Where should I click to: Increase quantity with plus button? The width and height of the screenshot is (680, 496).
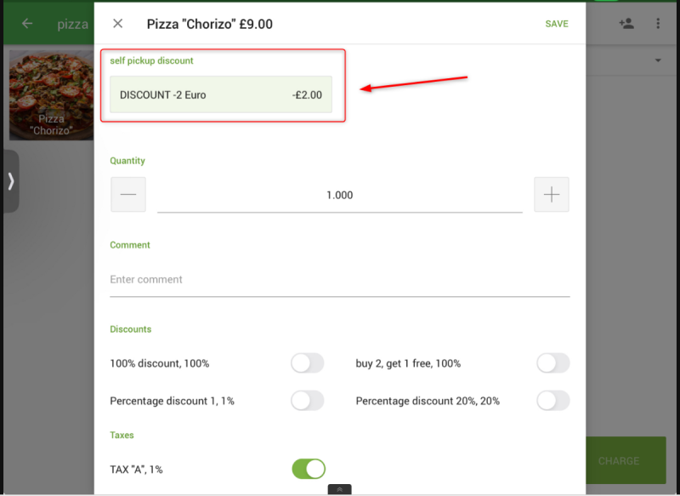click(x=552, y=195)
